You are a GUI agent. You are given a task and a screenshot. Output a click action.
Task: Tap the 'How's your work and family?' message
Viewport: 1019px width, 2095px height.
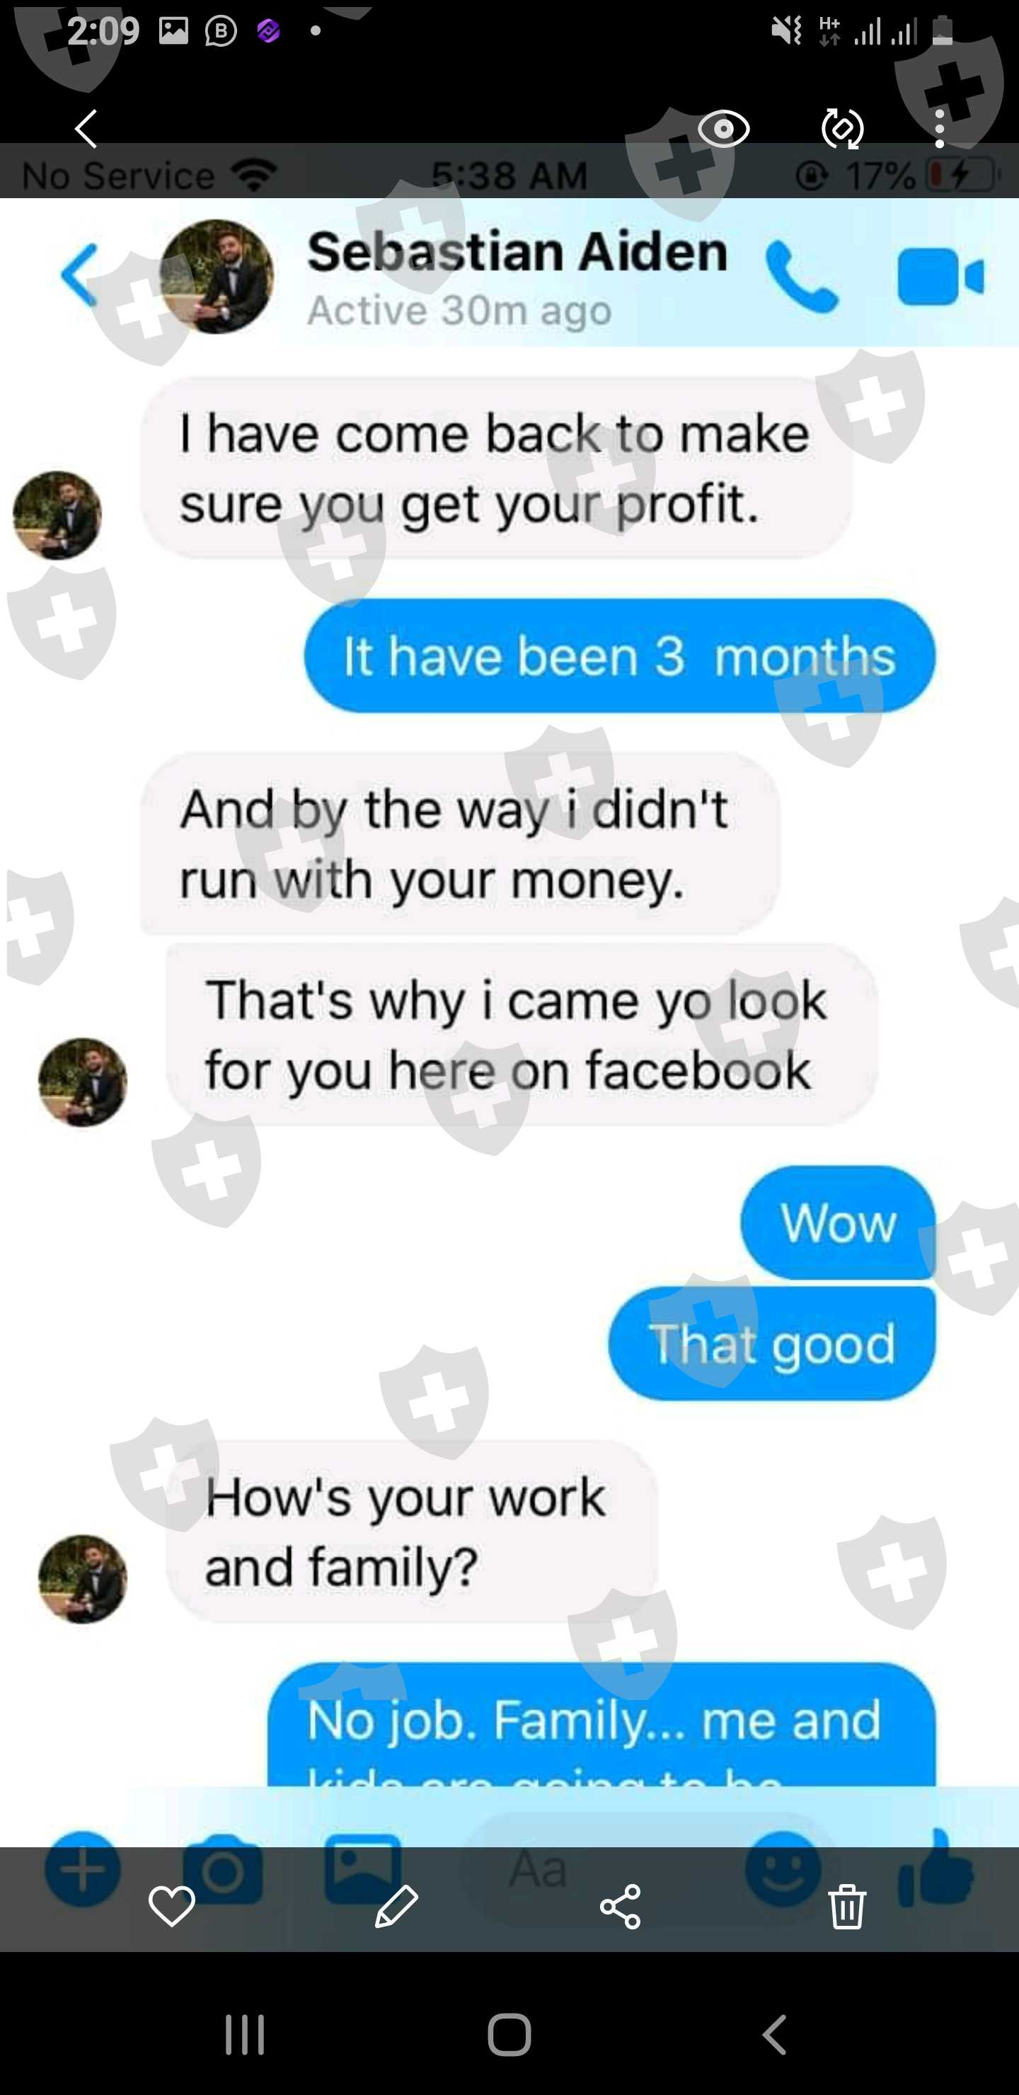412,1532
